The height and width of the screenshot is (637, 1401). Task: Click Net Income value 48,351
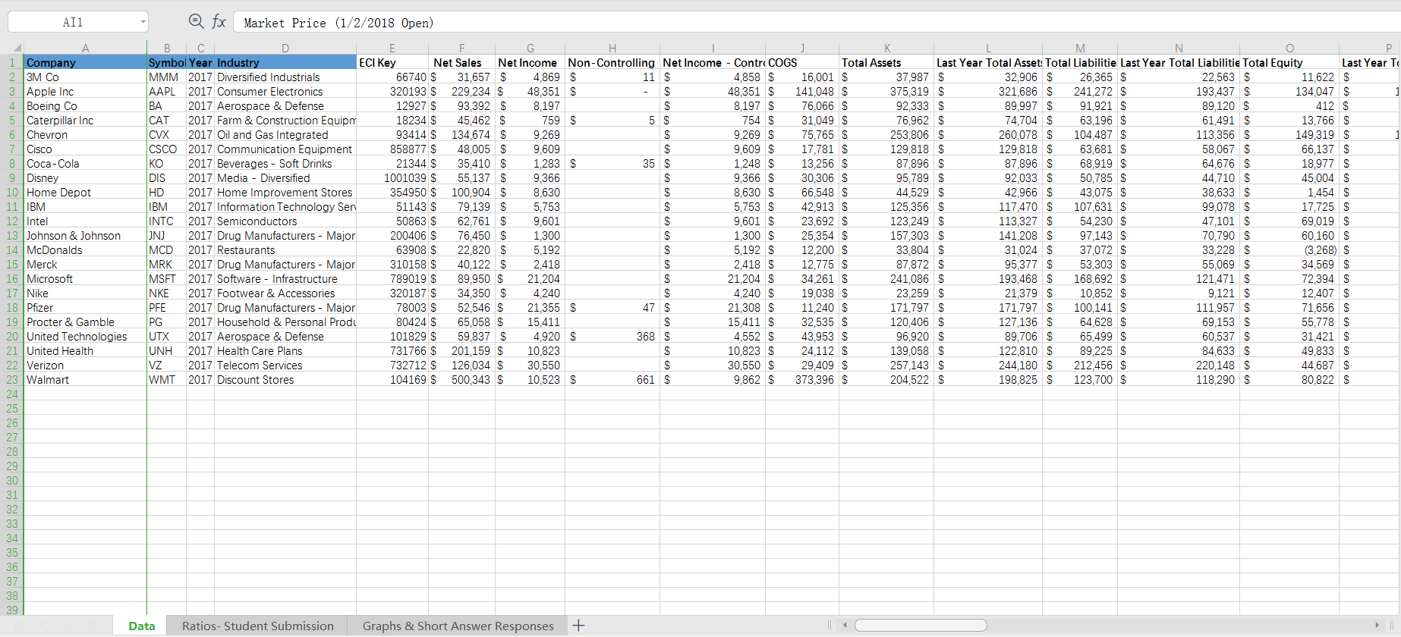tap(530, 91)
